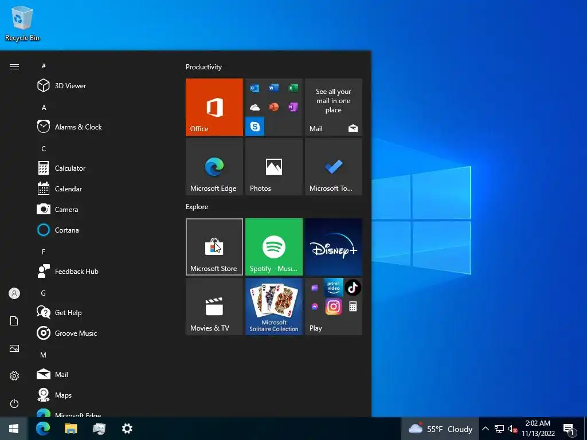The image size is (587, 440).
Task: Click the Productivity group title
Action: 204,67
